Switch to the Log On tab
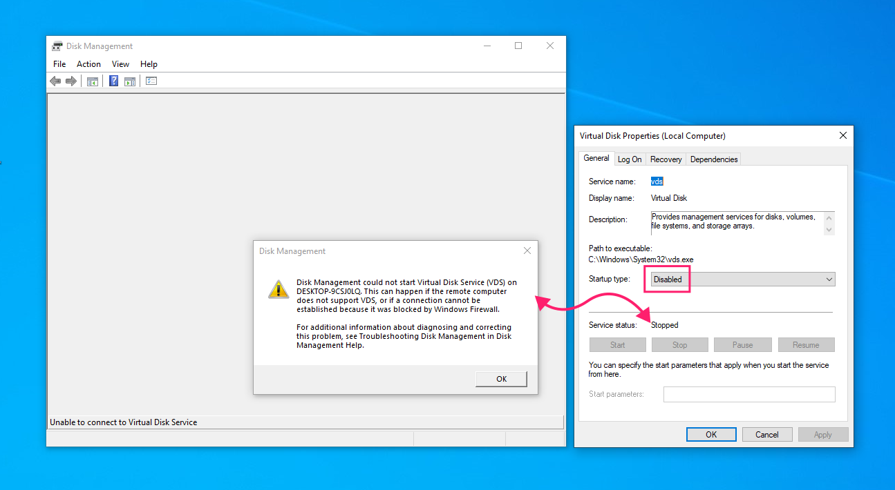This screenshot has width=895, height=490. click(630, 159)
